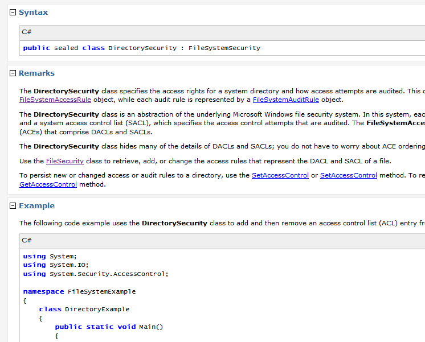Collapse the Remarks section

13,73
